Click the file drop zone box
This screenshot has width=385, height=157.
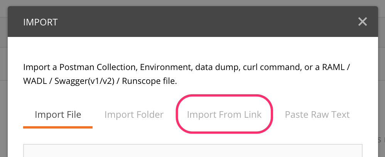(193, 151)
